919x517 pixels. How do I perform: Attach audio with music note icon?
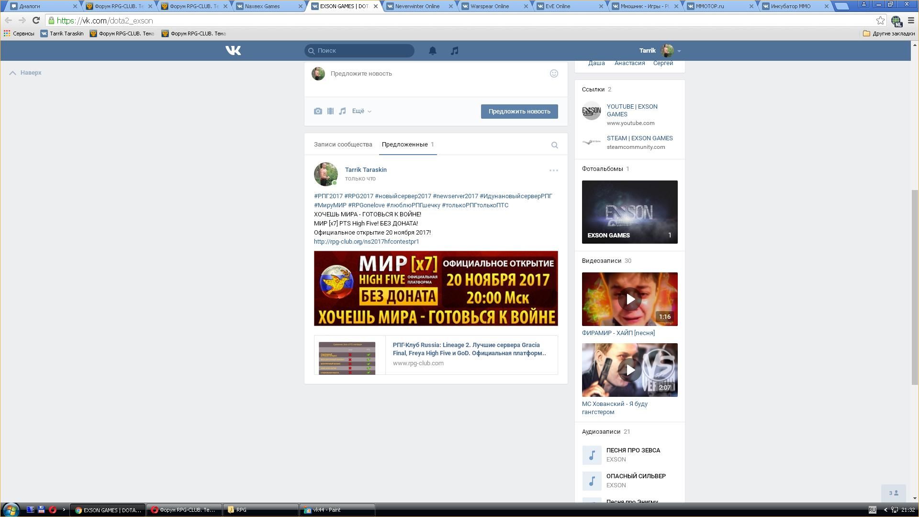342,111
